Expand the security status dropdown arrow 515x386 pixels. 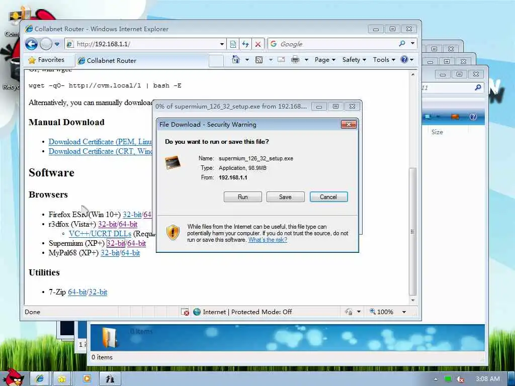click(x=359, y=312)
